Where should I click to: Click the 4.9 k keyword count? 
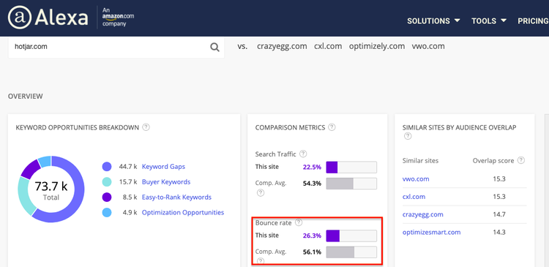click(x=130, y=212)
